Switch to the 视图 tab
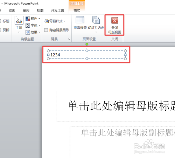The height and width of the screenshot is (158, 175). click(40, 11)
